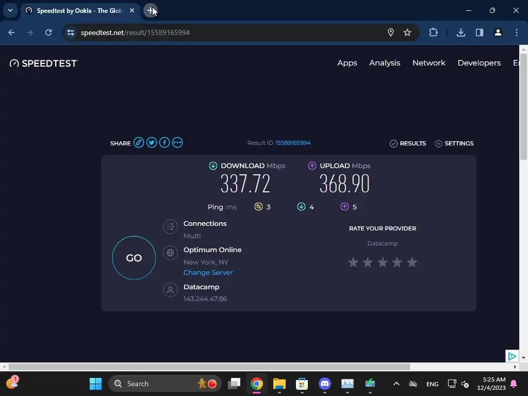Click the download latency icon with value 4
The width and height of the screenshot is (528, 396).
click(x=301, y=206)
